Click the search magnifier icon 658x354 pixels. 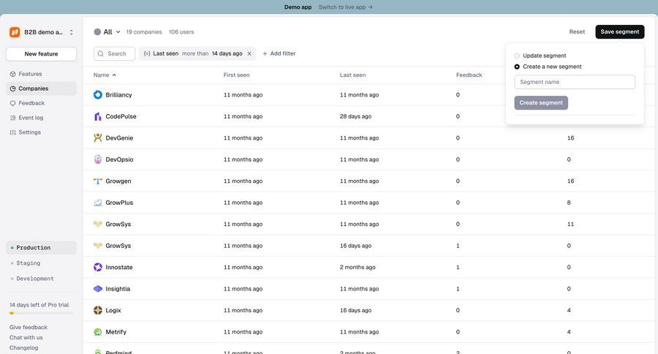(x=101, y=53)
